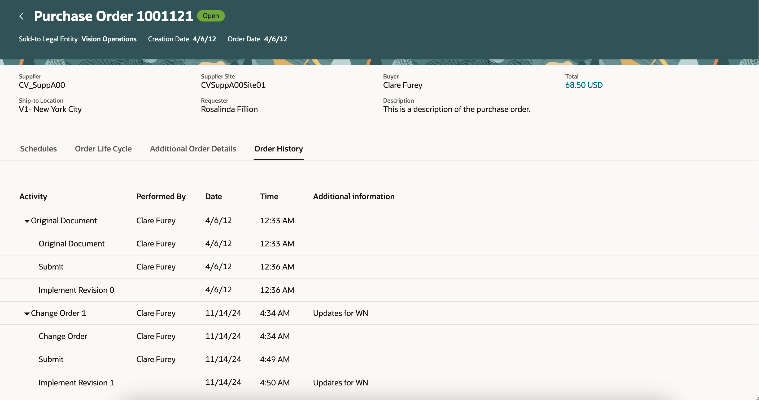
Task: Select the nested Original Document row
Action: point(71,244)
